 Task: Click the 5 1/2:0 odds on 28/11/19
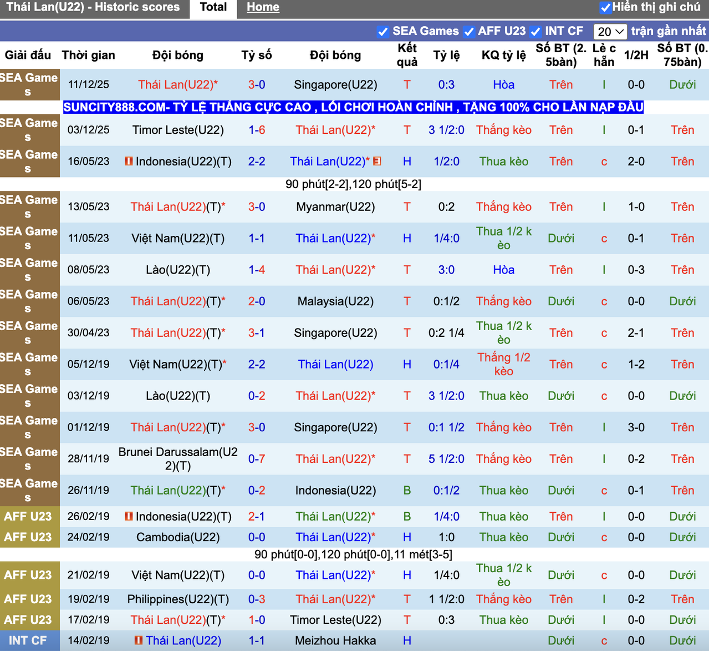[x=446, y=459]
